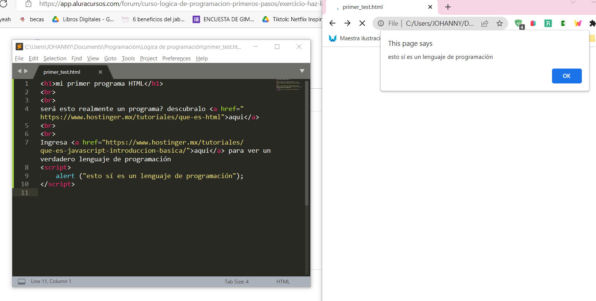Click line number 9 in gutter
The height and width of the screenshot is (301, 596).
pyautogui.click(x=26, y=176)
